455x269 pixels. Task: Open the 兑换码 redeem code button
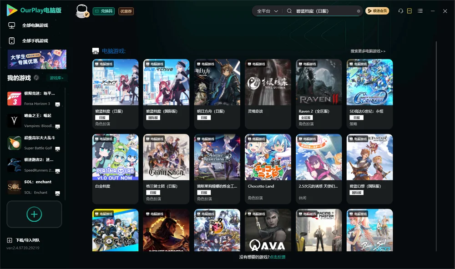(104, 11)
